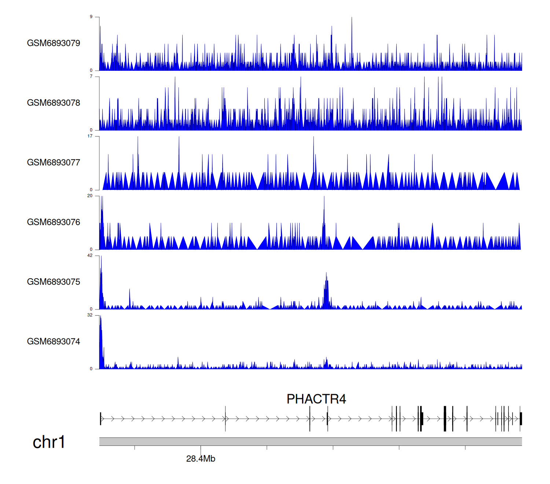Click the y-axis maximum value 42
550x484 pixels.
pos(90,256)
